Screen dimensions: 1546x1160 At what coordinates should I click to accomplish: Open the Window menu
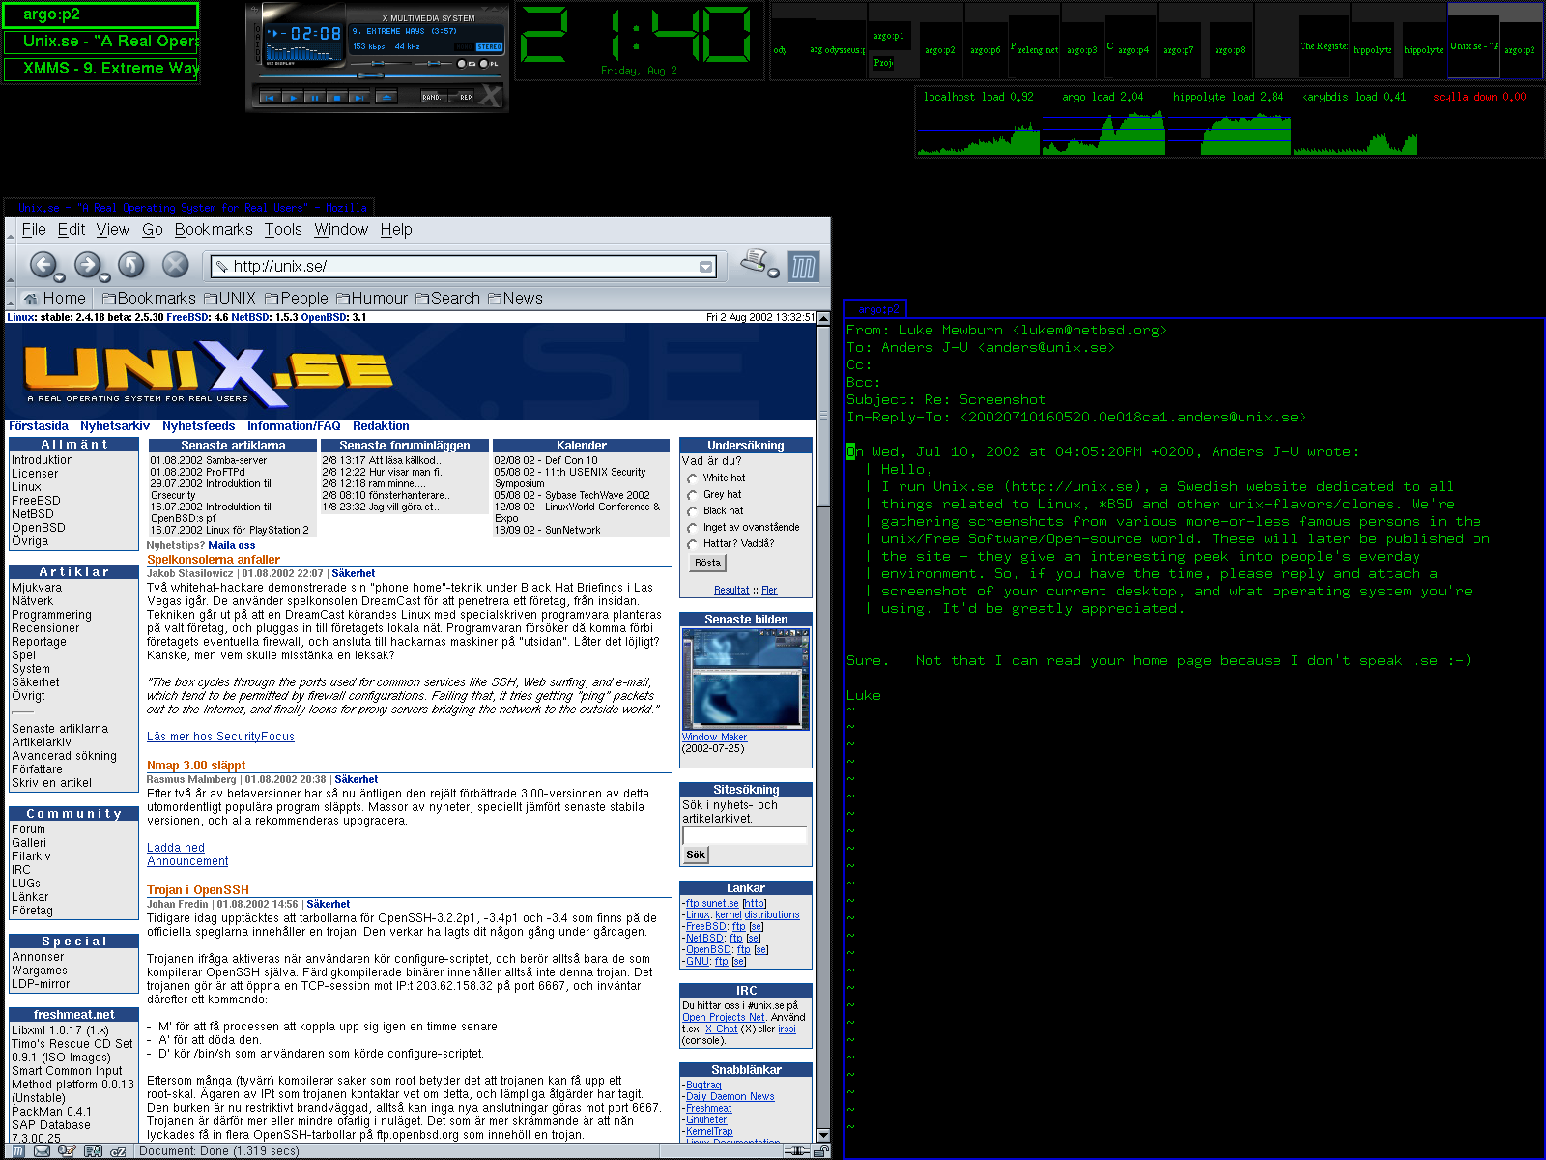tap(341, 230)
